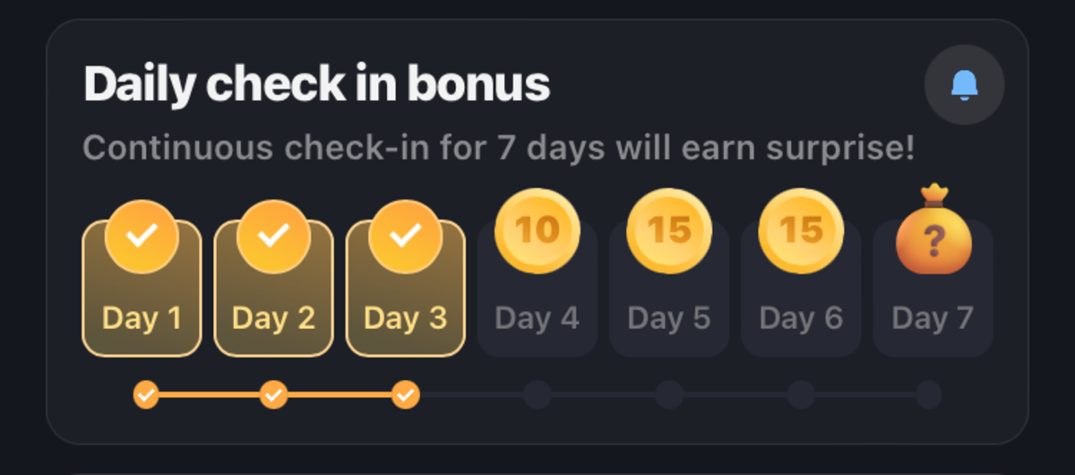Click the last progress dot on timeline
This screenshot has height=475, width=1075.
coord(929,394)
